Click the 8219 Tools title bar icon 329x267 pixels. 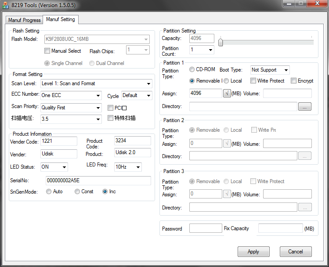click(x=6, y=4)
